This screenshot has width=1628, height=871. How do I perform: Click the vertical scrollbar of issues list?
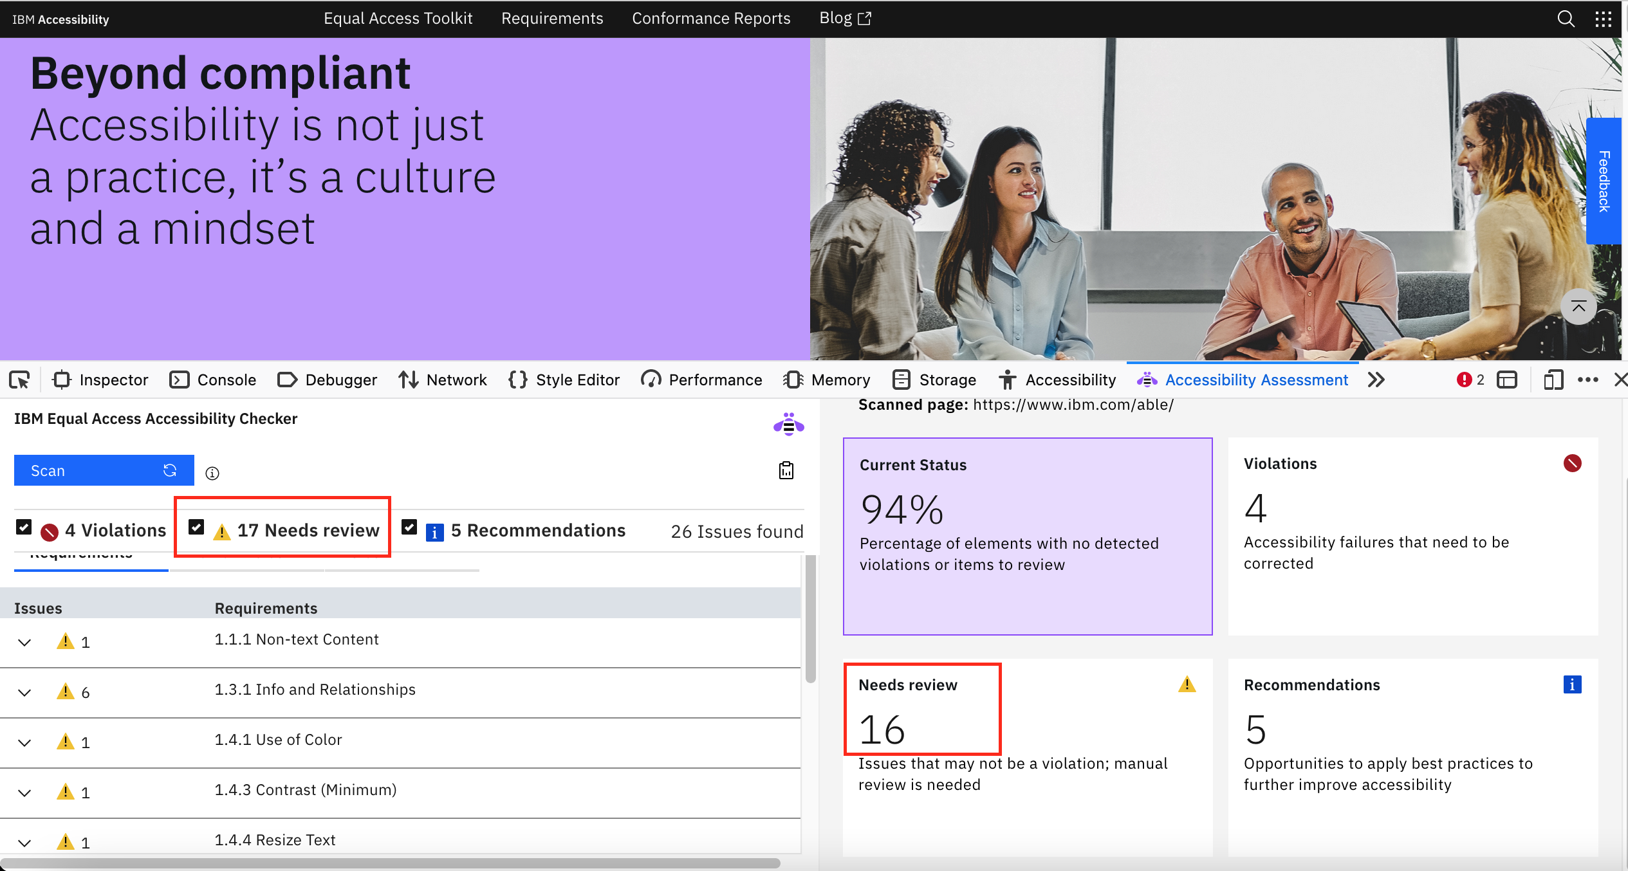(811, 618)
